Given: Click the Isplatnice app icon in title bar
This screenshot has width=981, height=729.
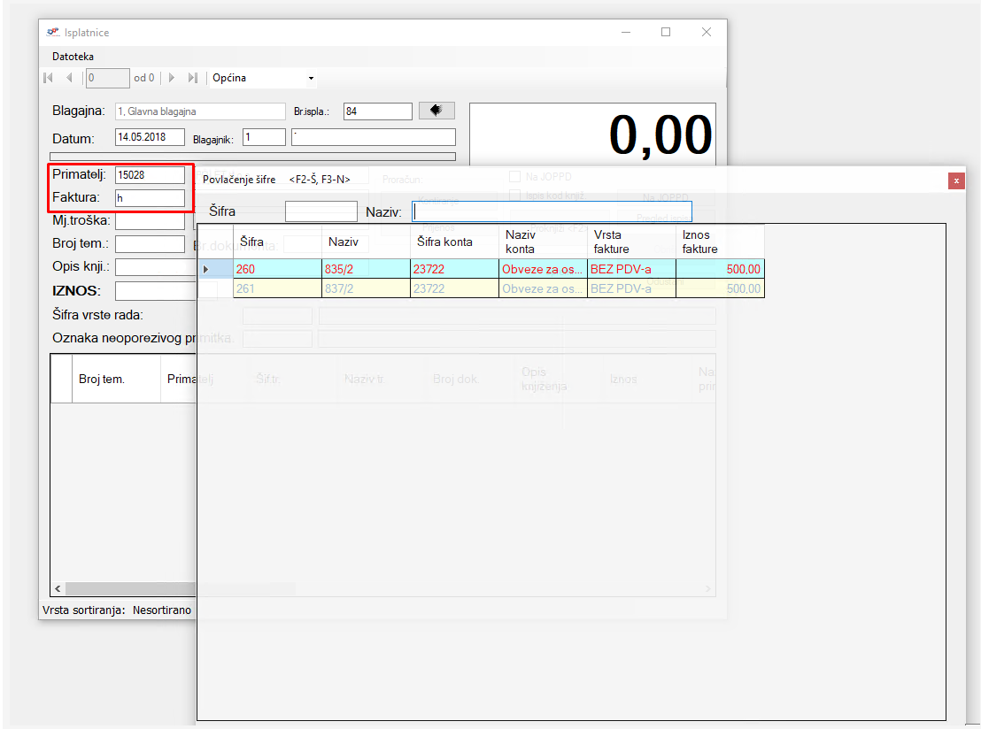Looking at the screenshot, I should click(52, 33).
